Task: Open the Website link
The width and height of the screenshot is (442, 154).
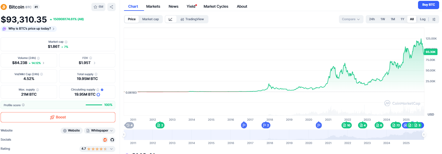Action: (71, 131)
